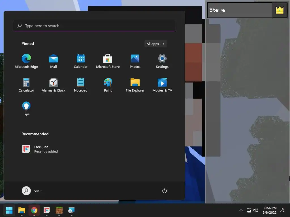Open File Explorer on the taskbar
The width and height of the screenshot is (290, 217).
22,210
